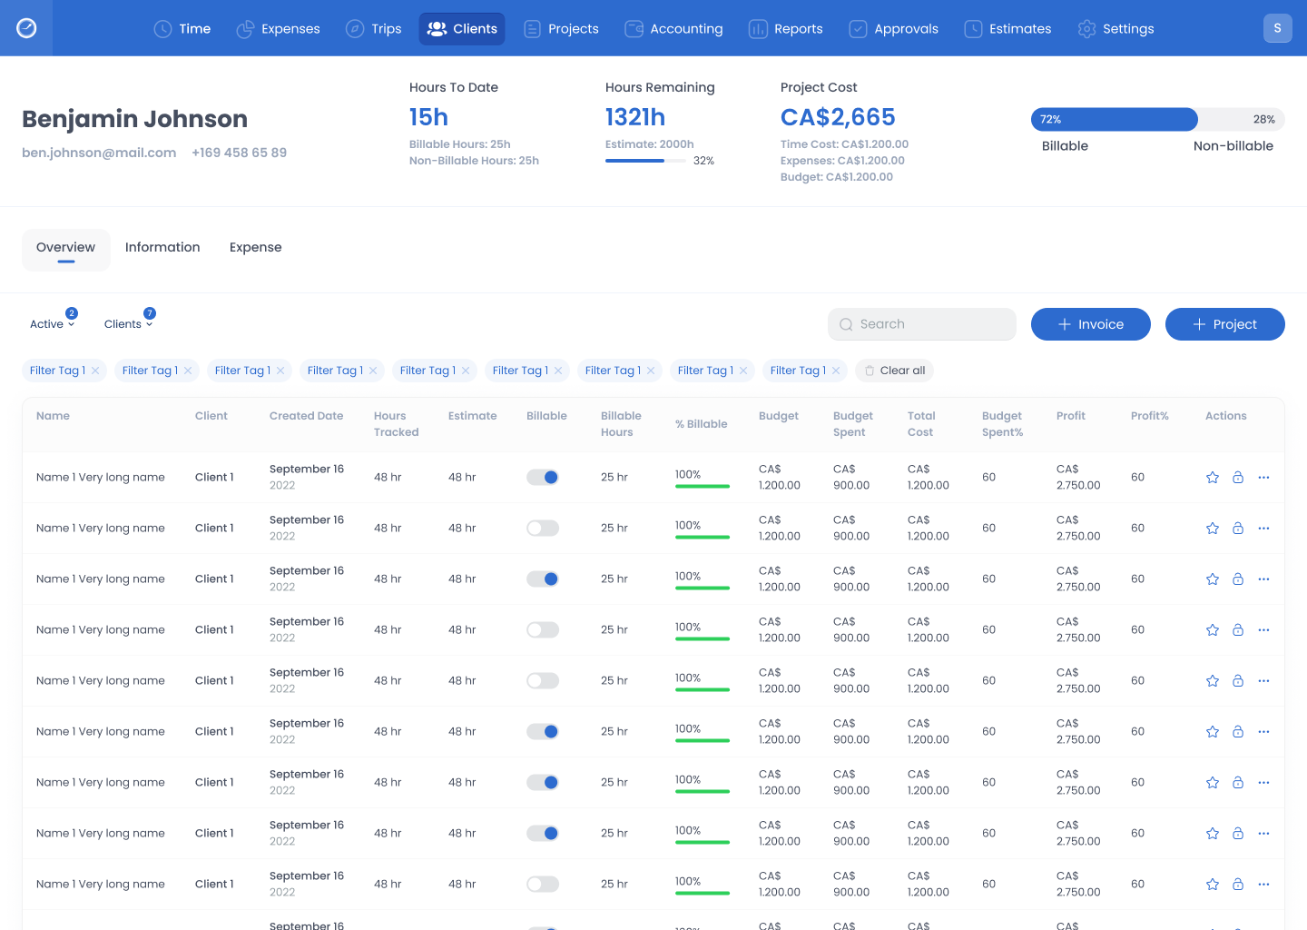Click the app logo icon in top-left

pyautogui.click(x=26, y=28)
